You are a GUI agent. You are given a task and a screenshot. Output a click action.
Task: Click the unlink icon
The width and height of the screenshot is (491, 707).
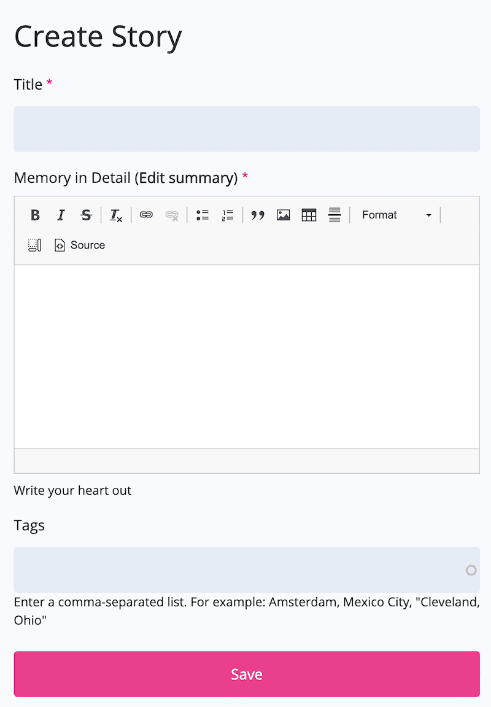click(172, 215)
